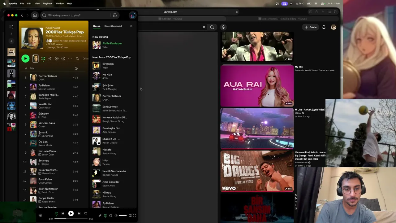The height and width of the screenshot is (223, 396).
Task: Open Spotify user profile avatar
Action: point(132,15)
